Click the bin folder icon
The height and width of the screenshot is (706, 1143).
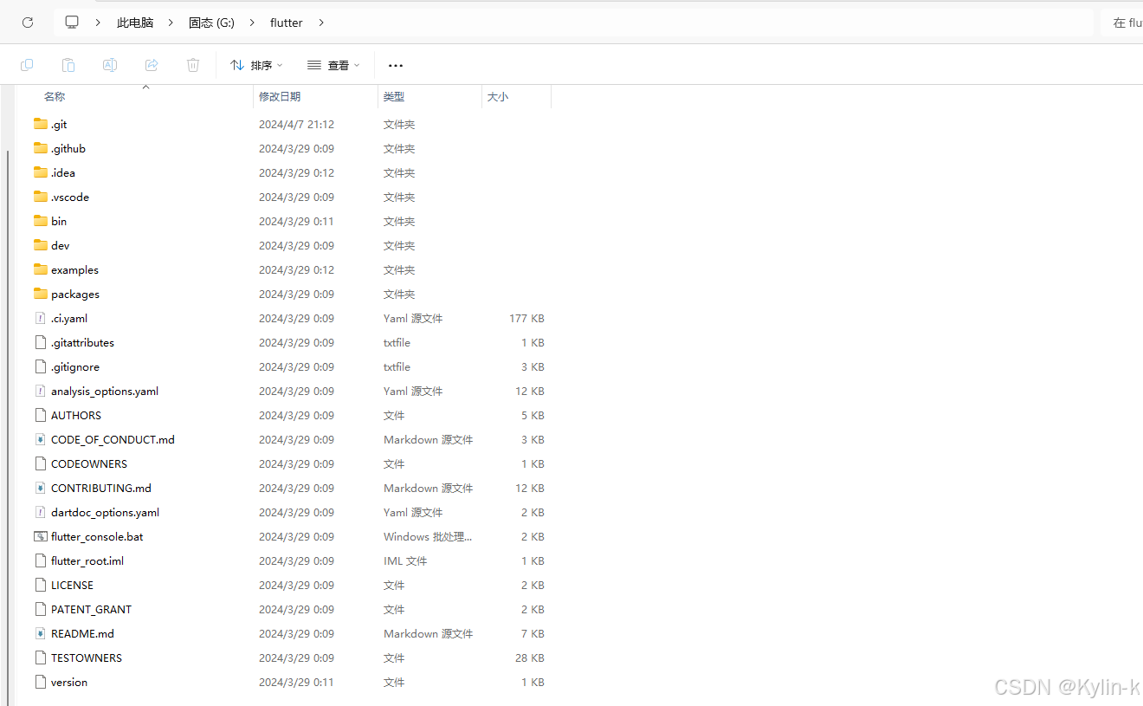(41, 221)
